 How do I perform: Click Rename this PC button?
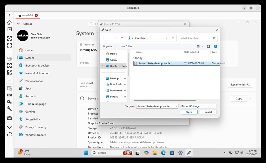pos(240,85)
